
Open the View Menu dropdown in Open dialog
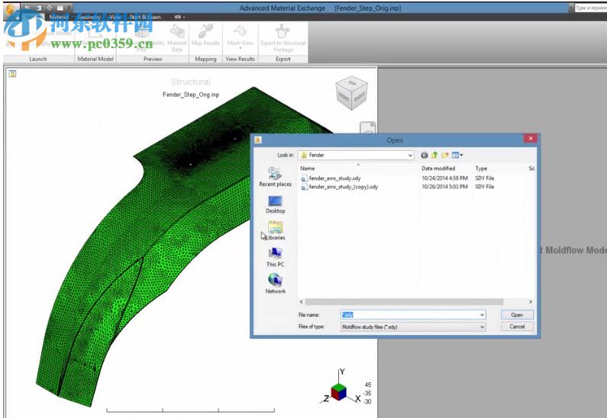pos(457,155)
